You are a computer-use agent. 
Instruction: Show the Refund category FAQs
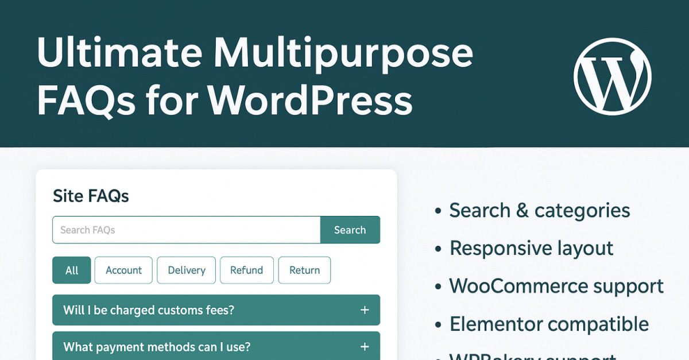pos(246,270)
